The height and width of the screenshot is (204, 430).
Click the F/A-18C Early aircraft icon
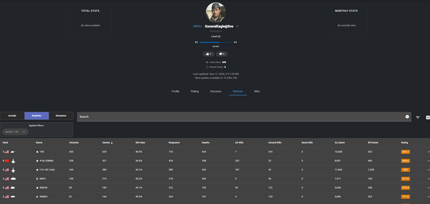click(x=13, y=170)
